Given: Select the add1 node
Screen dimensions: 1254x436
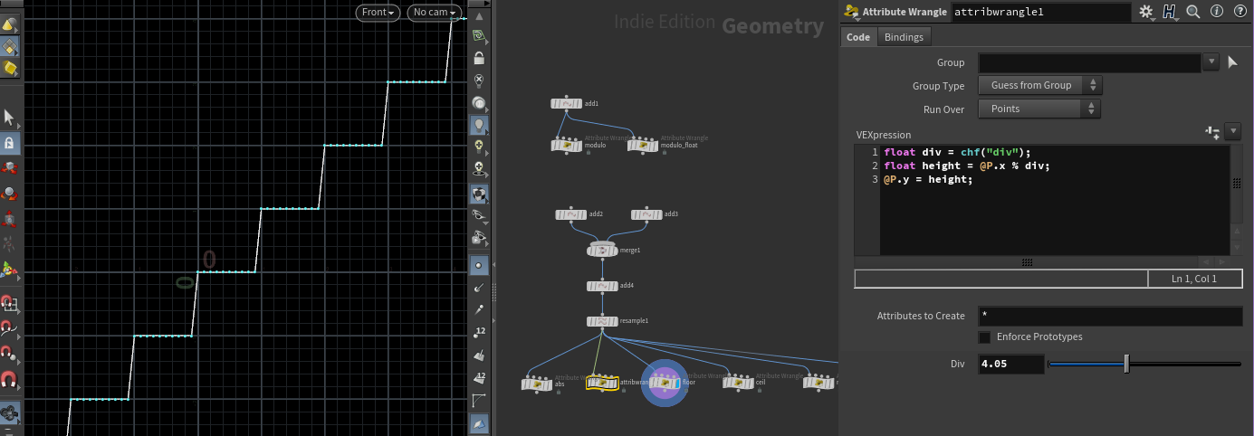Looking at the screenshot, I should pyautogui.click(x=567, y=103).
